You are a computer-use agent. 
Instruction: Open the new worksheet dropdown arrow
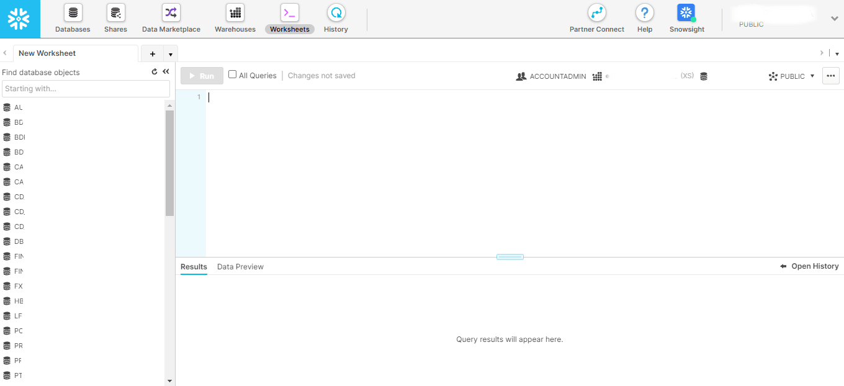click(x=171, y=55)
